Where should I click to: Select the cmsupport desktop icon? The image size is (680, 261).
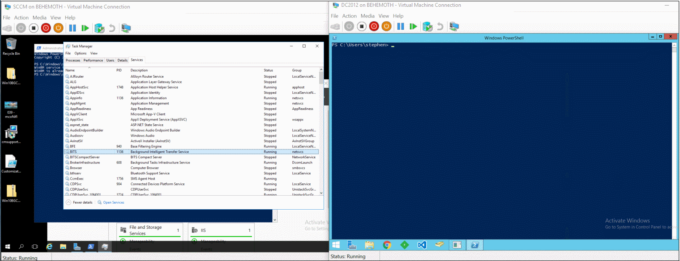[x=11, y=135]
